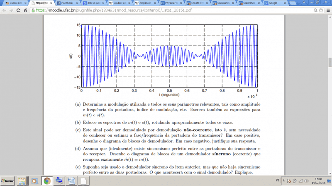This screenshot has height=186, width=332.
Task: Open the Iniciar start menu
Action: tap(8, 181)
